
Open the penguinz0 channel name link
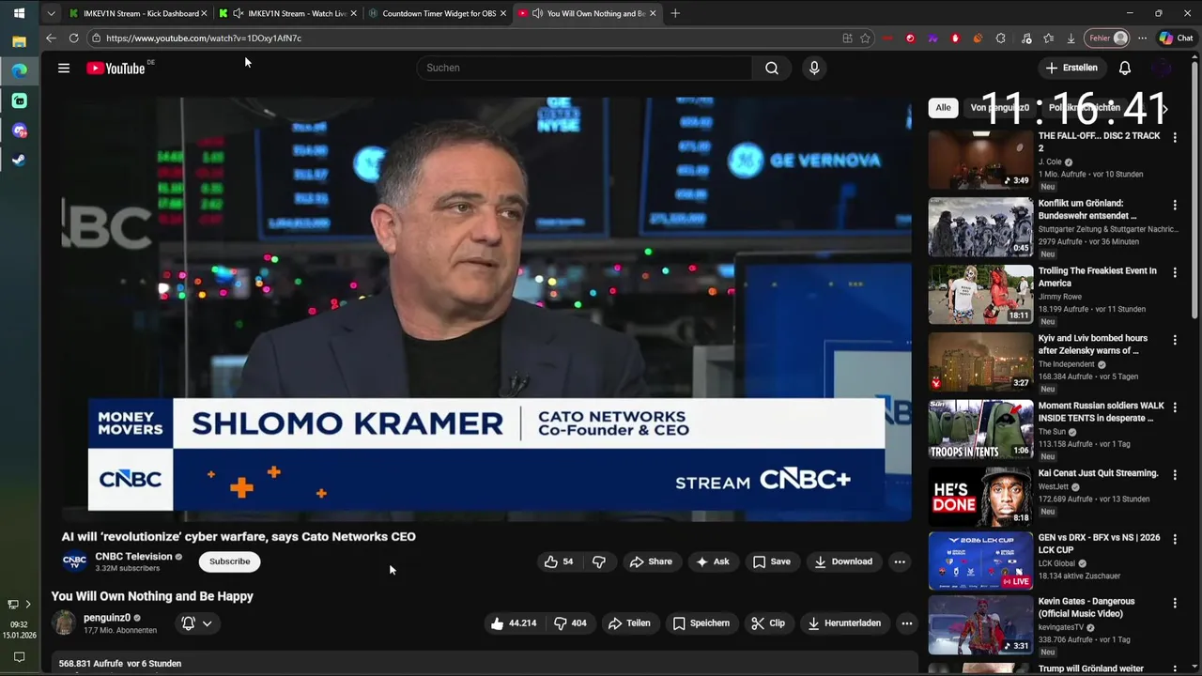[107, 618]
